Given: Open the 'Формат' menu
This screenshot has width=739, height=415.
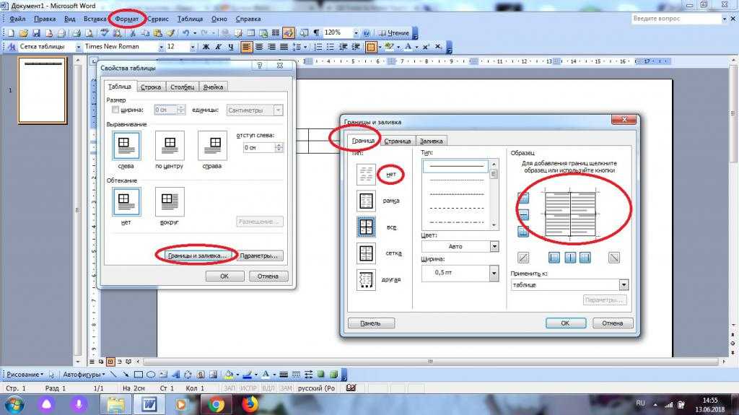Looking at the screenshot, I should (127, 19).
